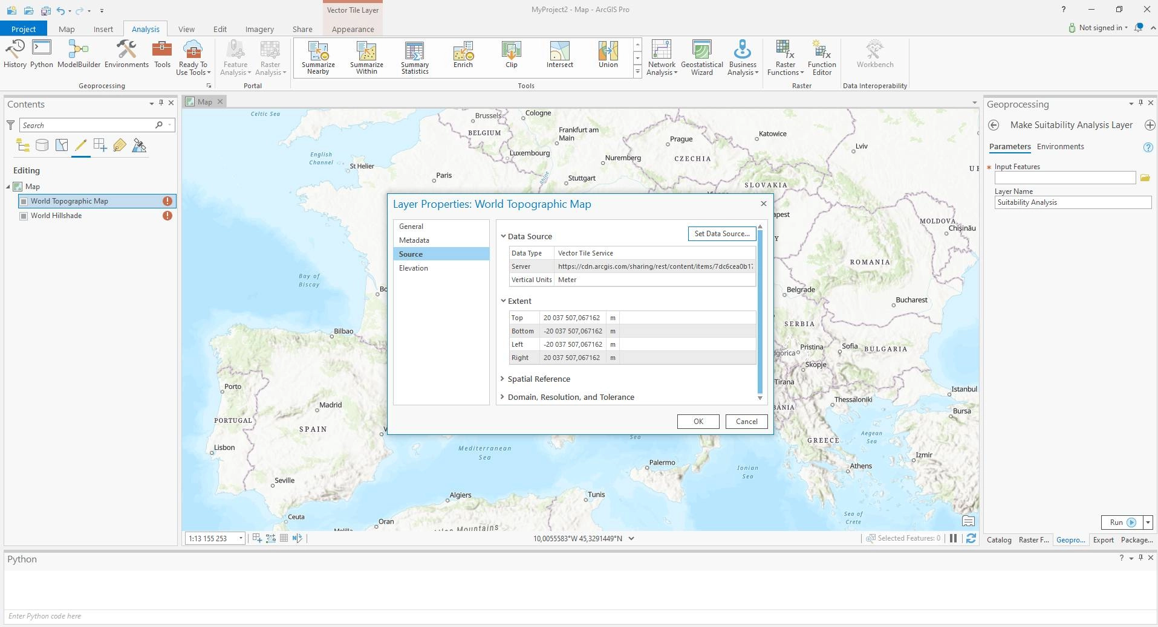Screen dimensions: 1158x627
Task: Toggle World Topographic Map editing checkbox
Action: 24,201
